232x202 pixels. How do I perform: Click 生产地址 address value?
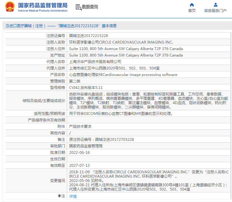click(126, 55)
